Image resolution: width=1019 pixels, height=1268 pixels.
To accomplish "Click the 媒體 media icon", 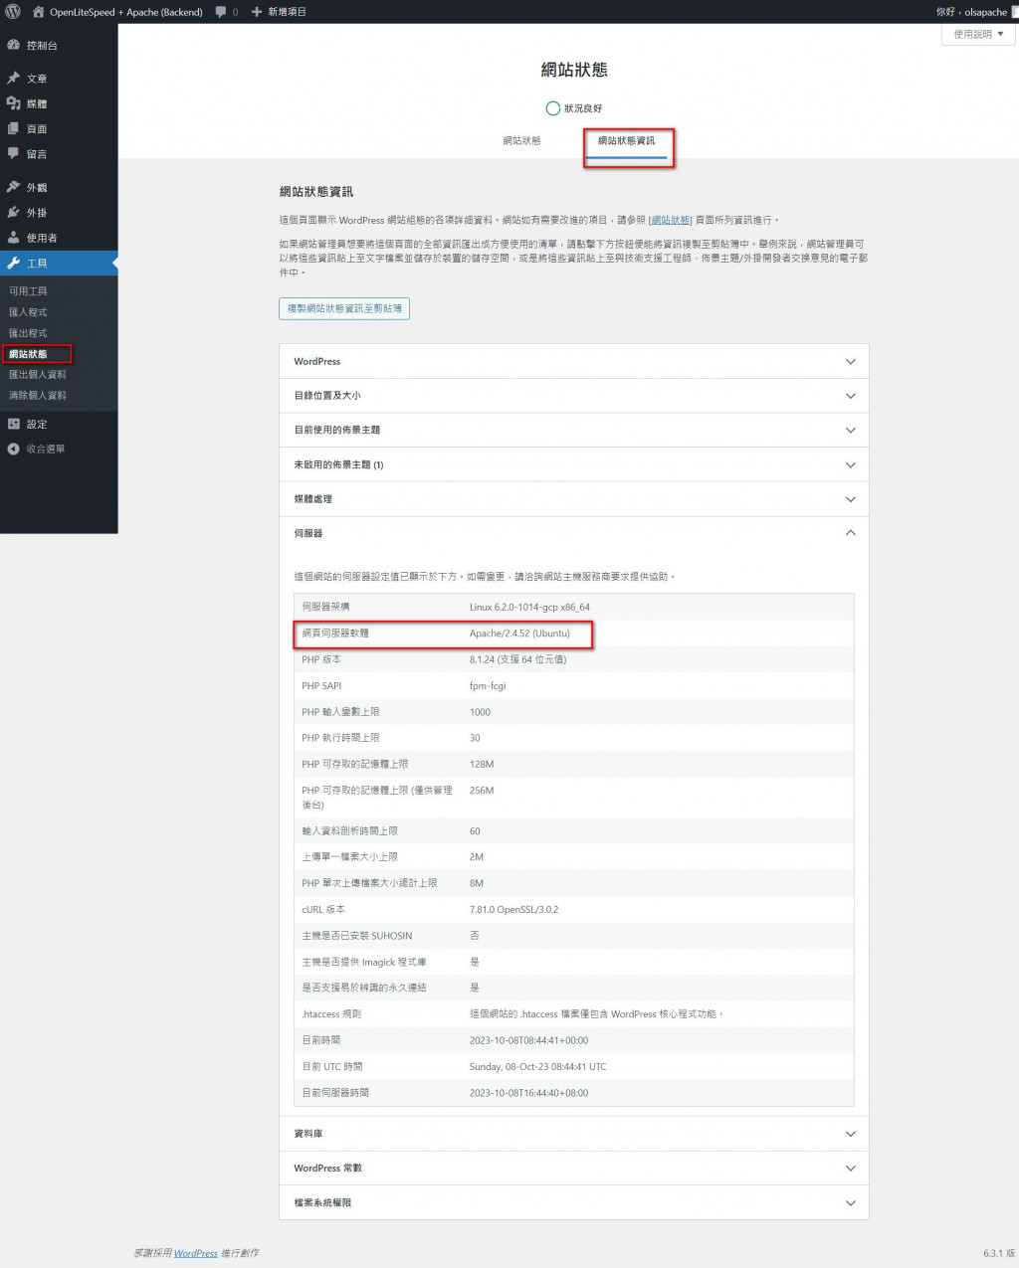I will click(13, 103).
